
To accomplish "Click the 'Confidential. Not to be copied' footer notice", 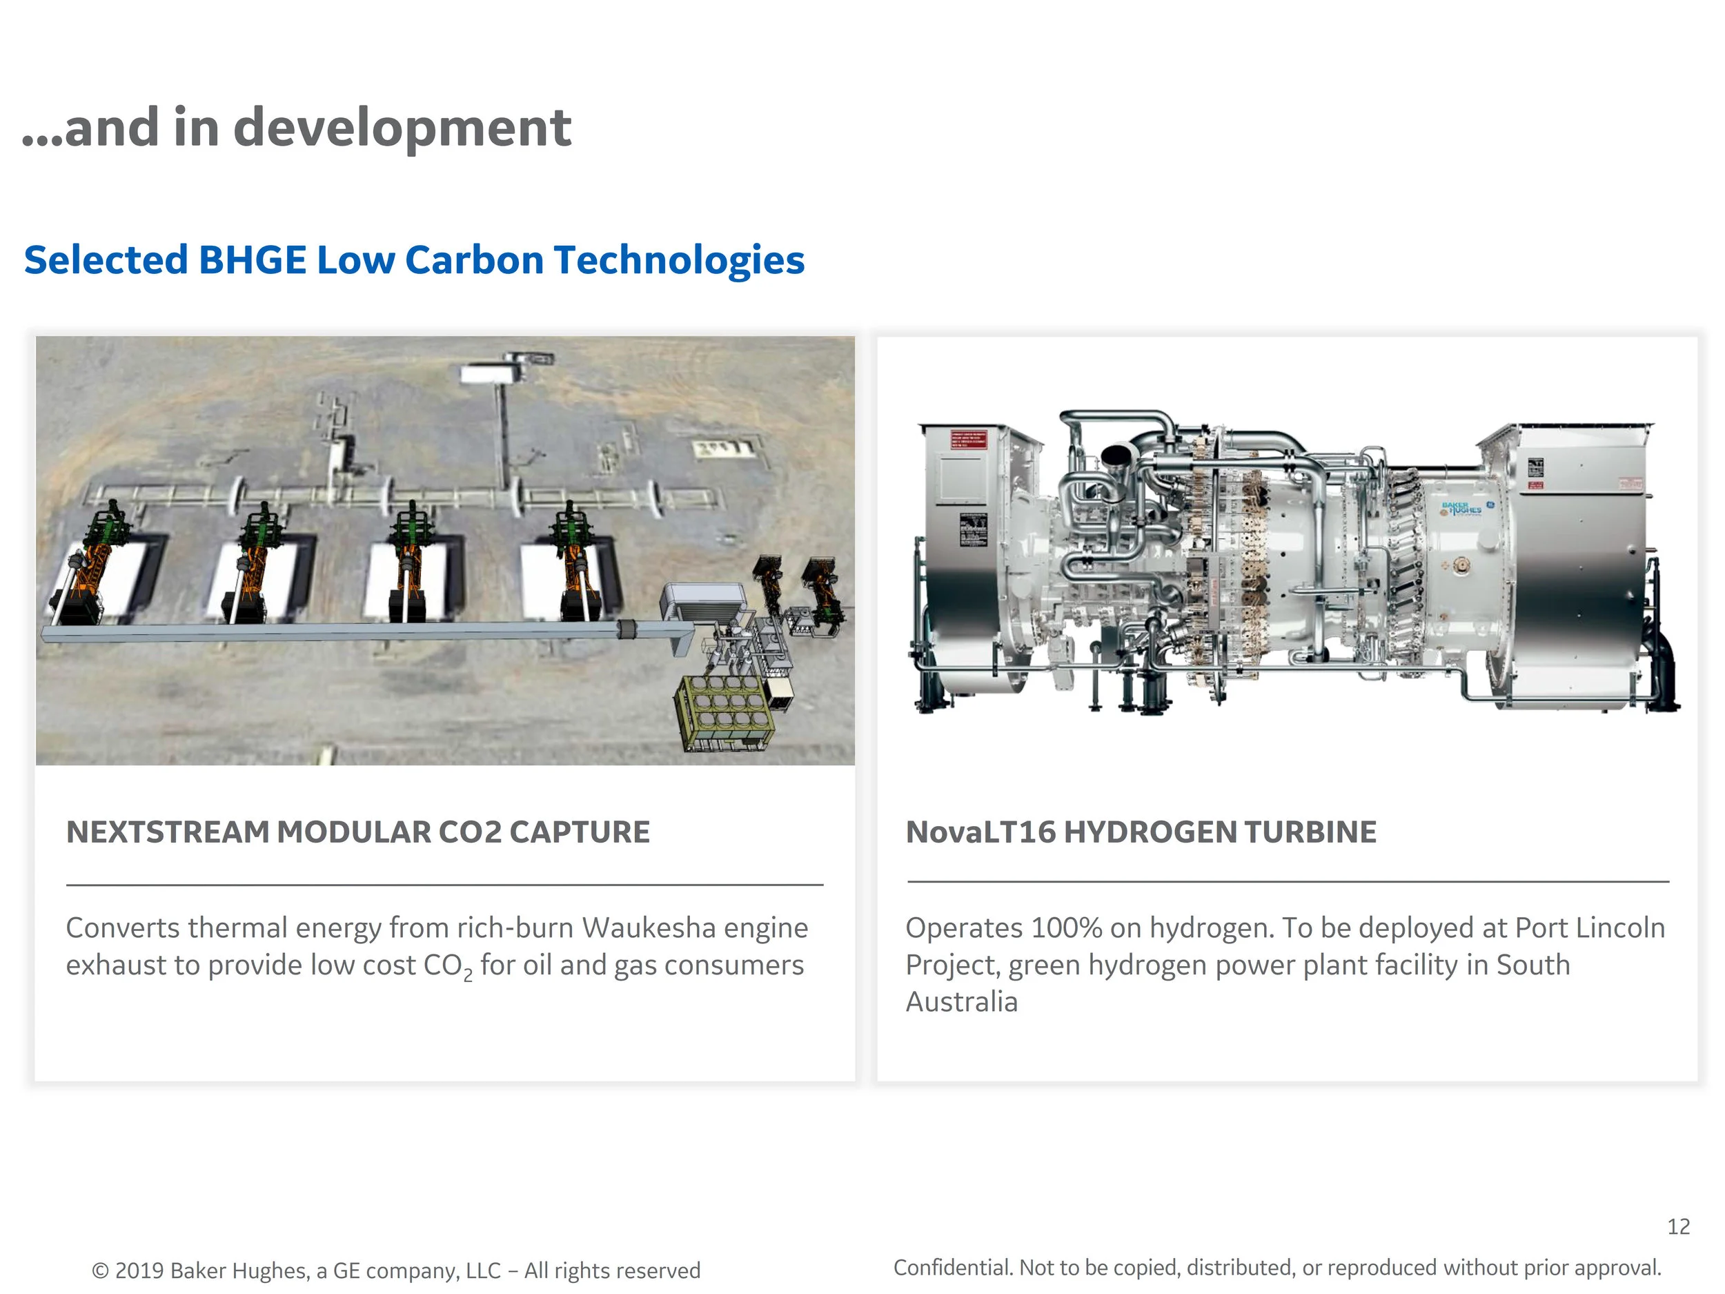I will 1277,1268.
